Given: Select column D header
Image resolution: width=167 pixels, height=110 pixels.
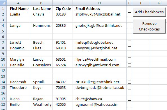Looking at the screenshot, I should [99, 3].
